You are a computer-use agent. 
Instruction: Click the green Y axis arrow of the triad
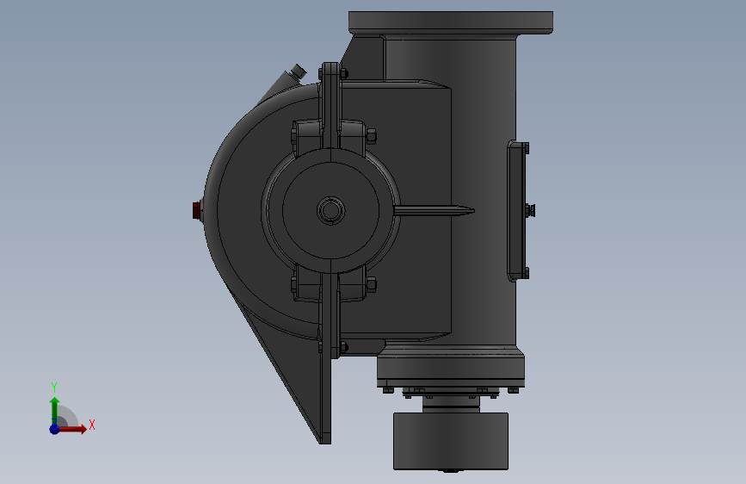54,410
